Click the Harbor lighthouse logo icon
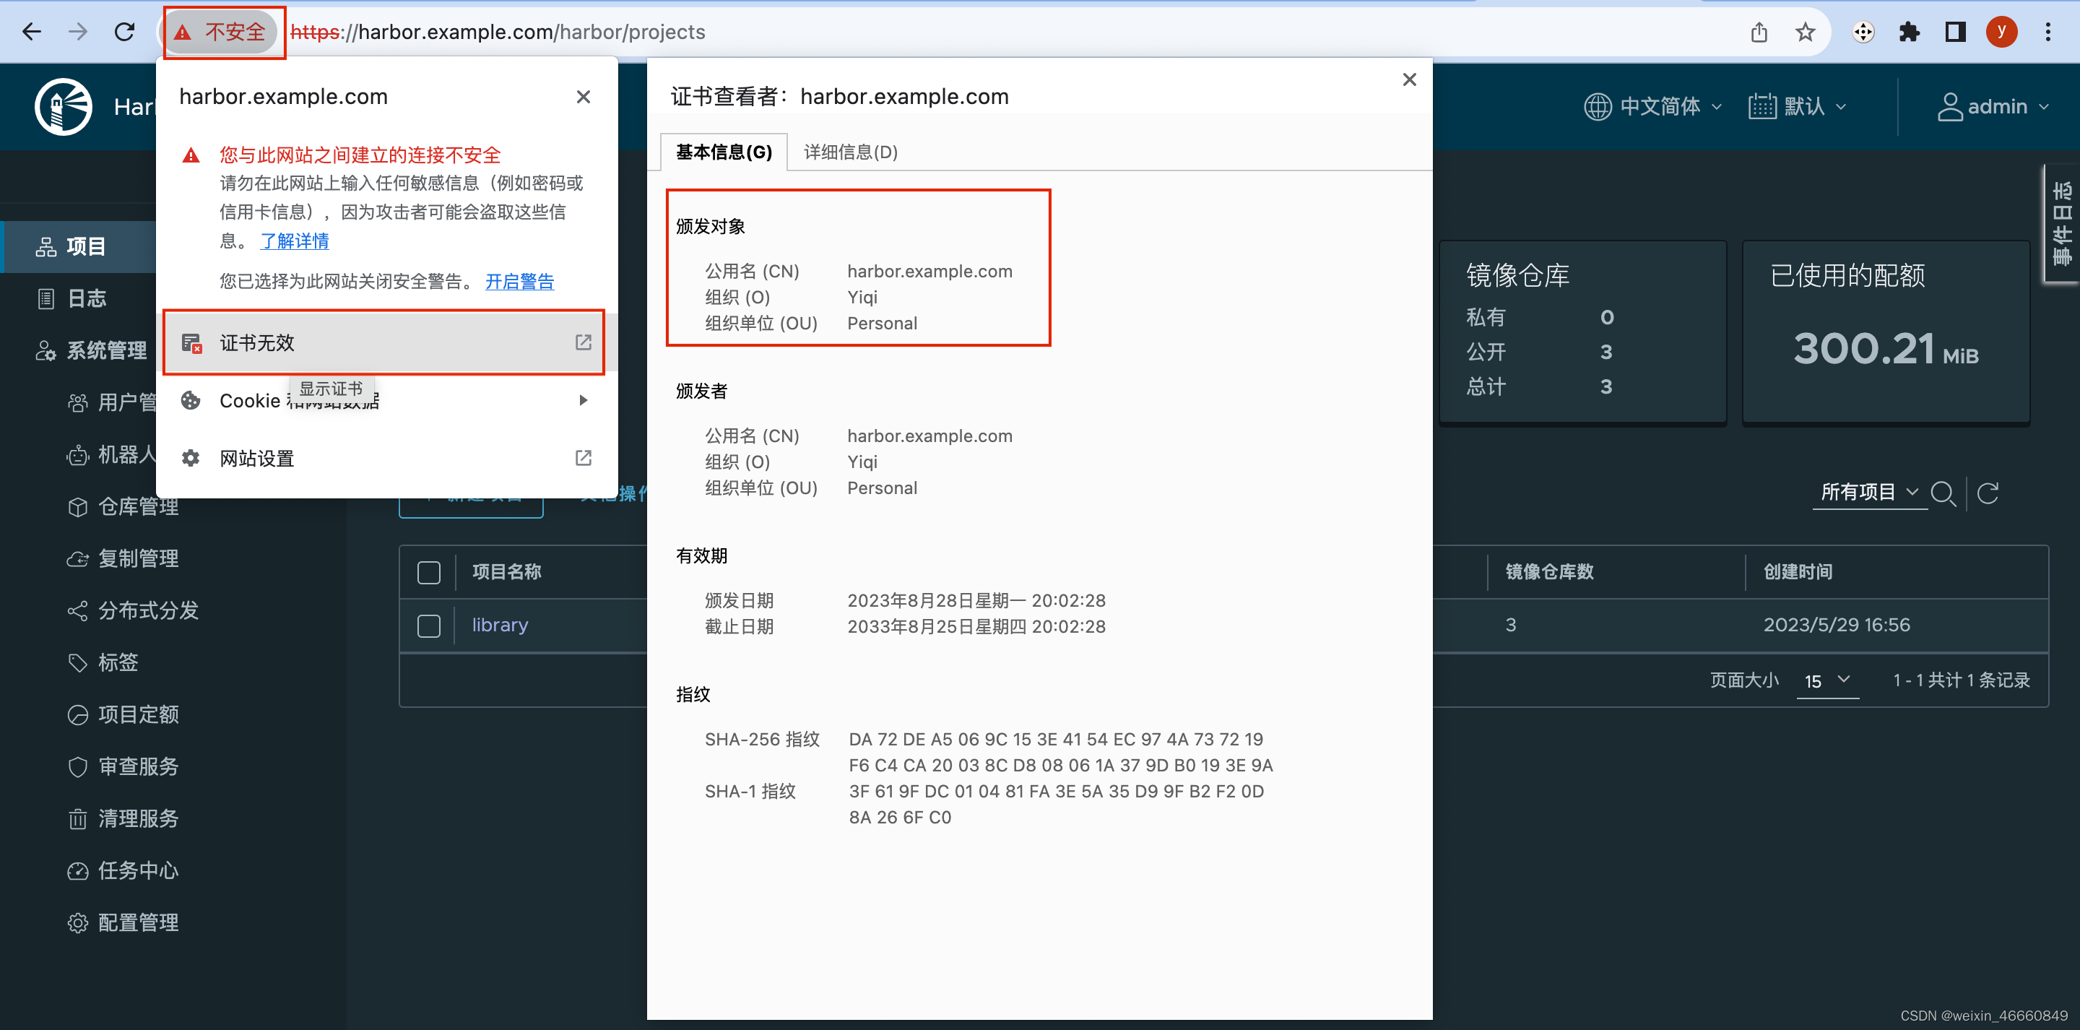This screenshot has width=2080, height=1030. pos(63,107)
